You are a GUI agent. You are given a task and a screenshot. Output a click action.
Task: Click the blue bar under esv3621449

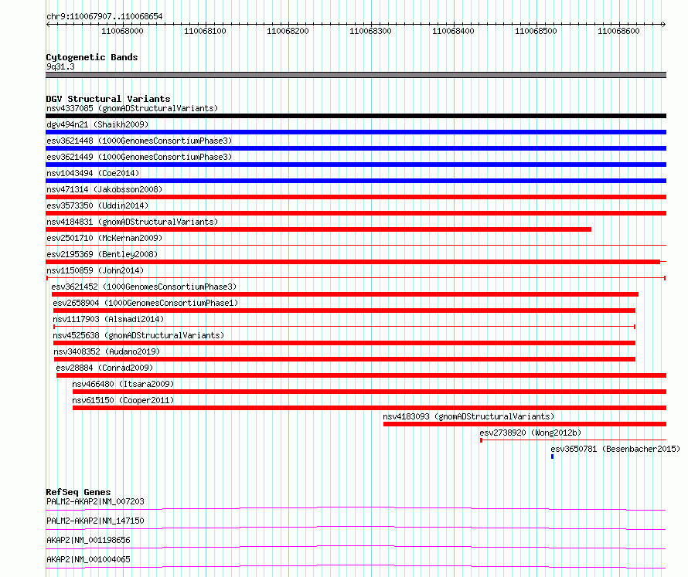356,165
